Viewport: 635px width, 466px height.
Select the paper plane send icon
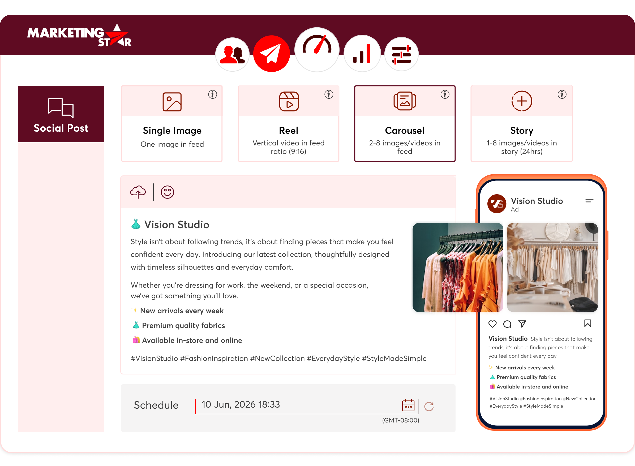[x=271, y=54]
